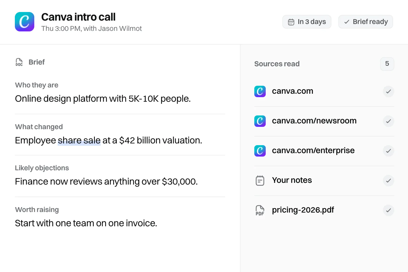The image size is (408, 272).
Task: Click the "Who they are" label
Action: [37, 85]
